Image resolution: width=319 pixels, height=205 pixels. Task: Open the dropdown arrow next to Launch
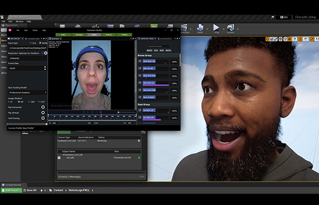pyautogui.click(x=238, y=29)
